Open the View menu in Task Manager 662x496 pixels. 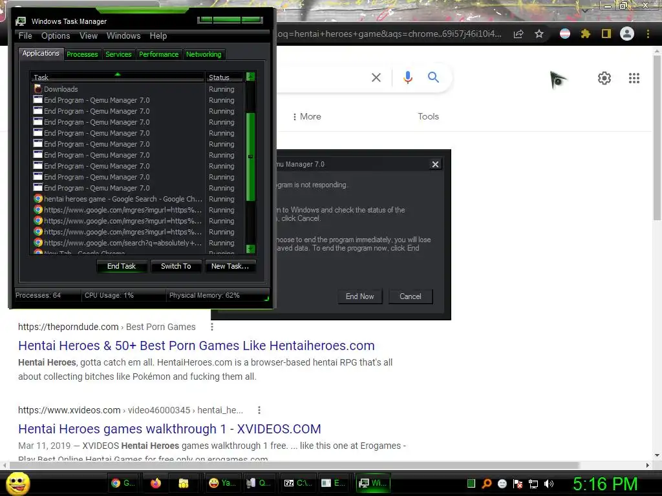(89, 36)
